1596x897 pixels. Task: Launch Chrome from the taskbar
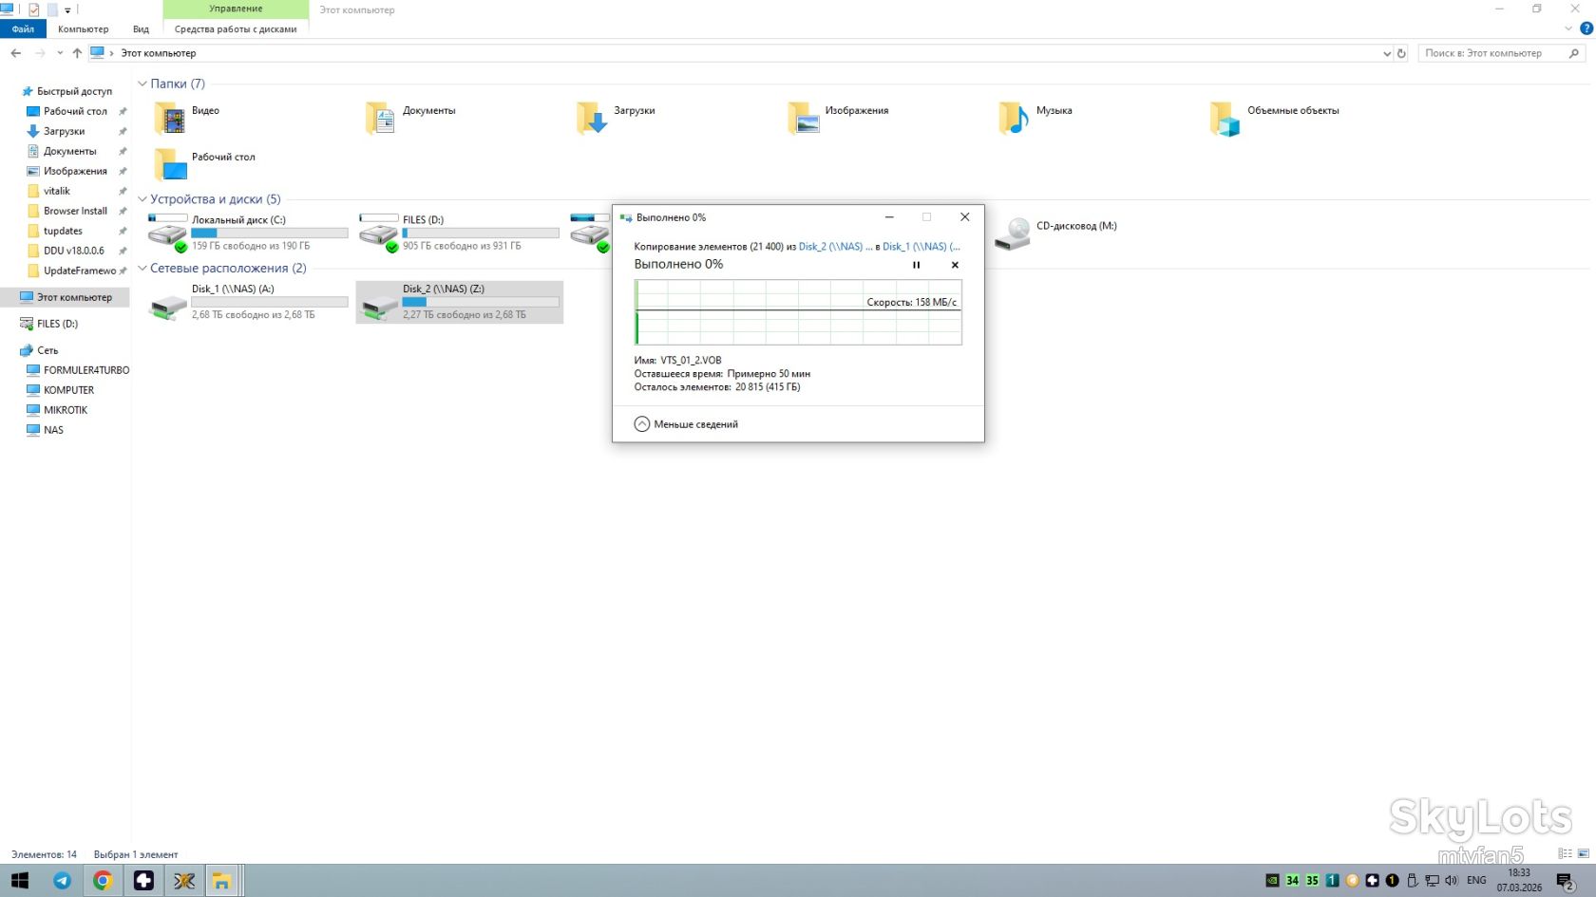click(x=103, y=881)
